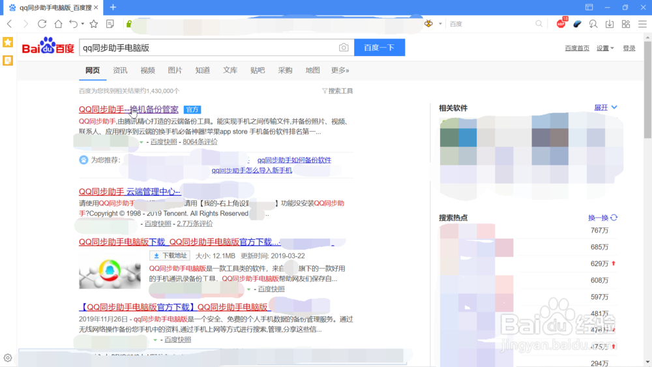Click the browser layout window icon

click(x=589, y=7)
